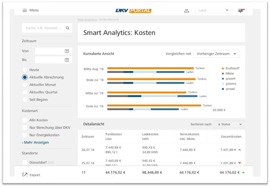Click the user profile icon
This screenshot has width=270, height=187.
187,10
